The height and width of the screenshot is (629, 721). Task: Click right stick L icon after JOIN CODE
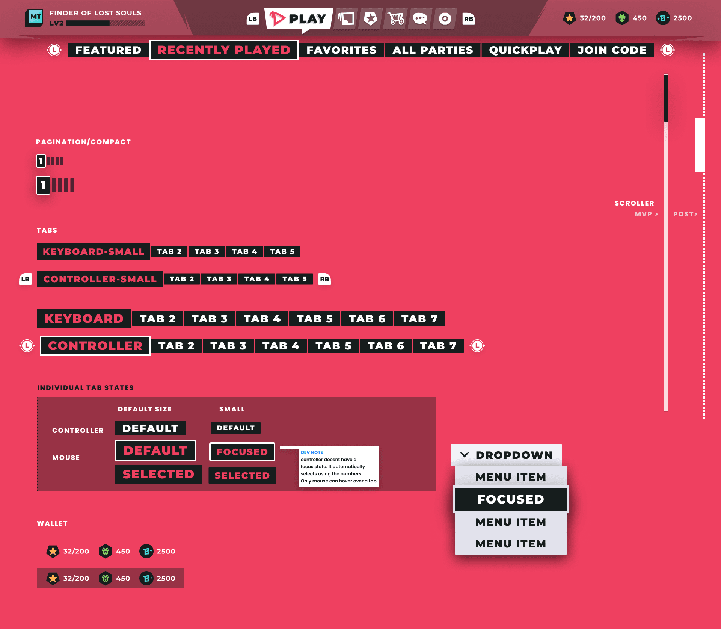pos(668,50)
